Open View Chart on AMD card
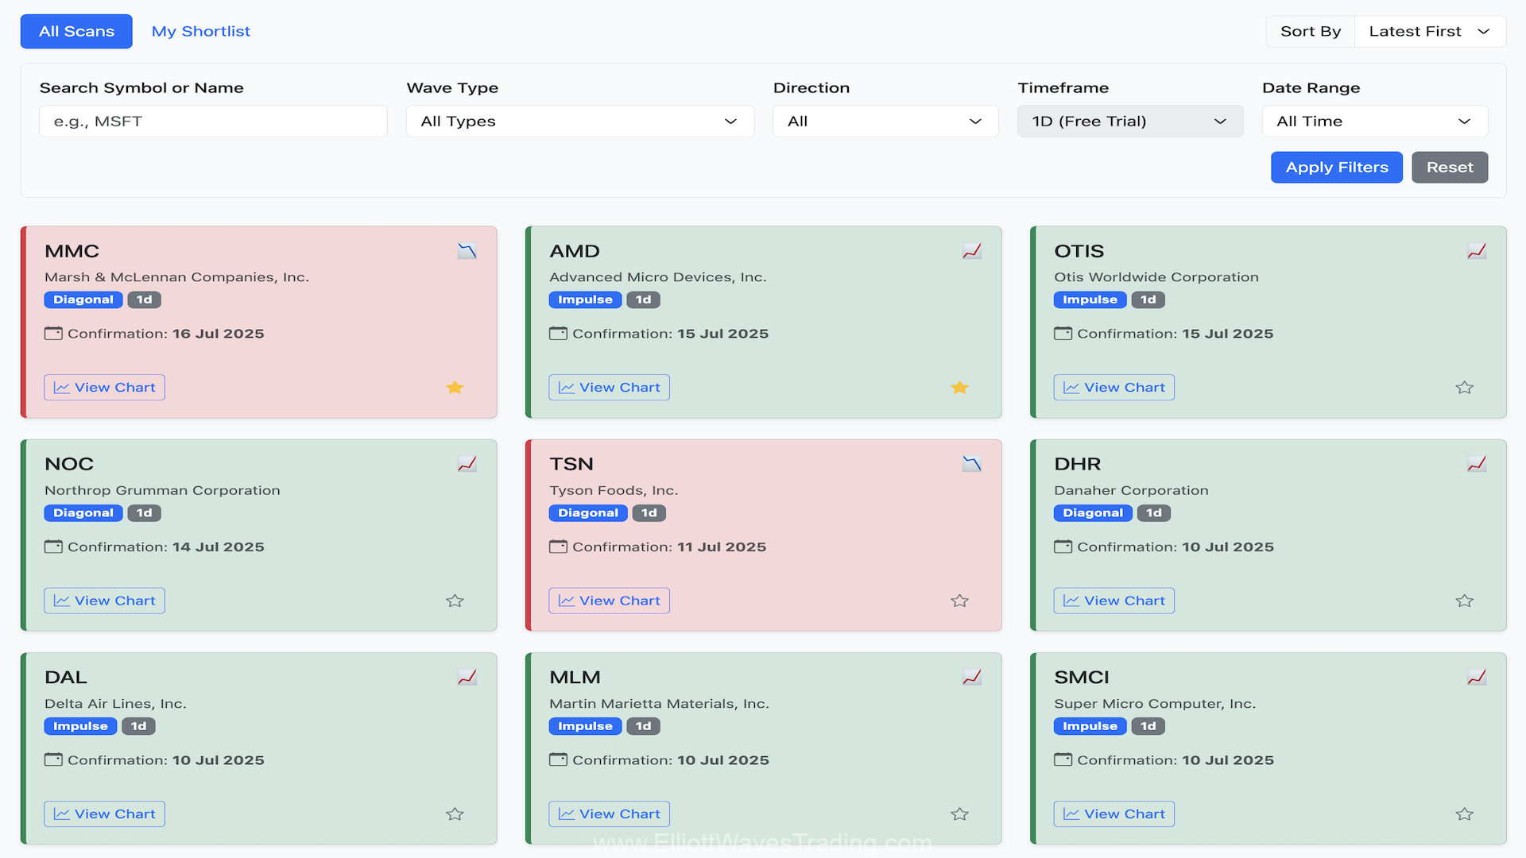The height and width of the screenshot is (858, 1526). tap(609, 388)
